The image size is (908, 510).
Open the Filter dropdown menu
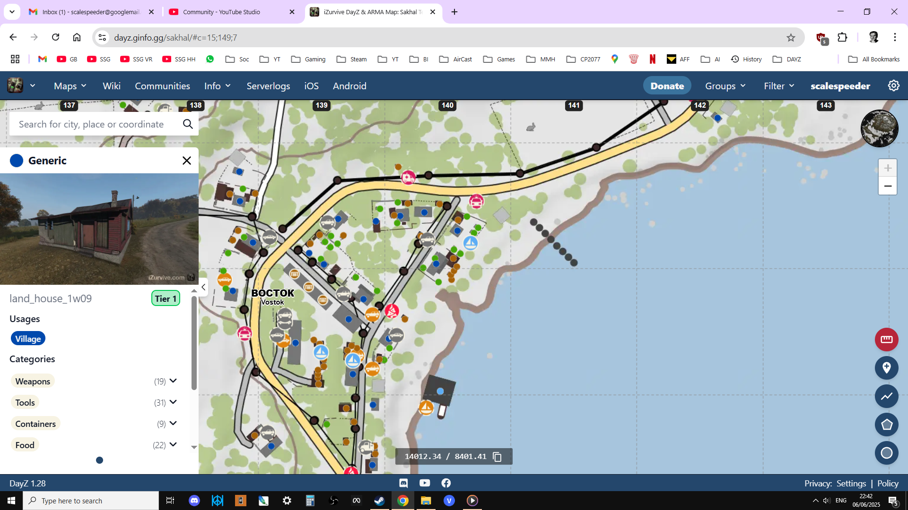(779, 86)
